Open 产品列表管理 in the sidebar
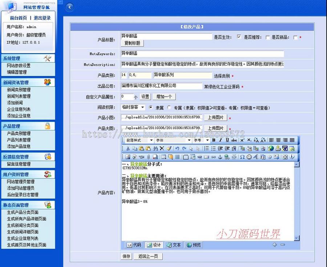The width and height of the screenshot is (327, 267). click(x=19, y=140)
